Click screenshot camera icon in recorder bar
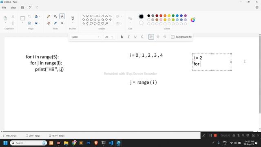The height and width of the screenshot is (147, 261). pyautogui.click(x=234, y=136)
